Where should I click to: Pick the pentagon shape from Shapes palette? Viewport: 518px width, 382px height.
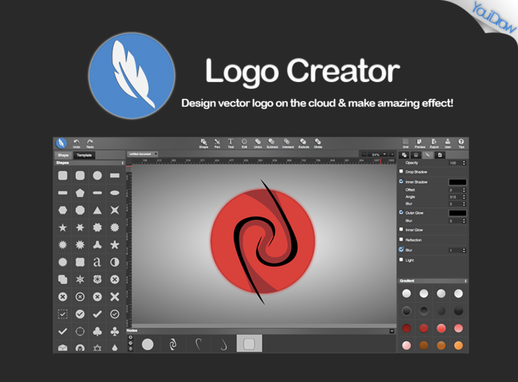(80, 193)
